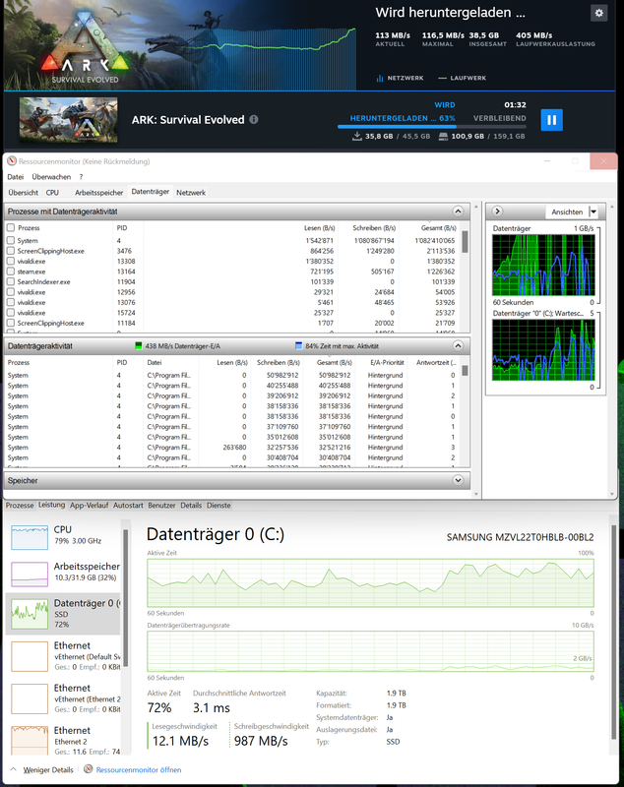Select Ethernet vEthernet (Default Switch) item
Viewport: 624px width, 787px height.
tap(64, 656)
